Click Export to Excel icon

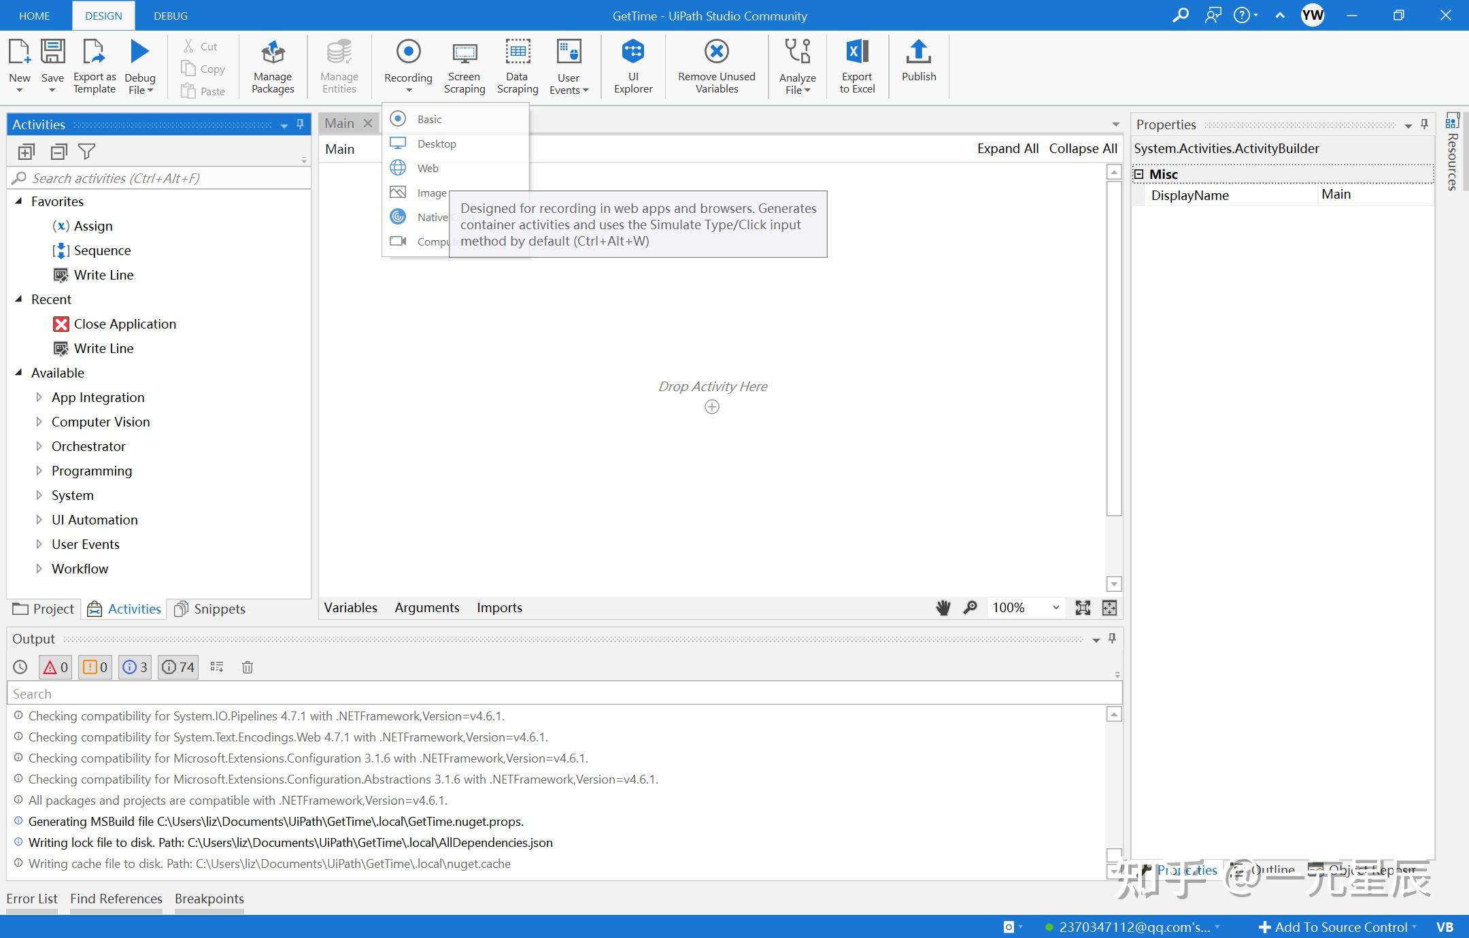click(x=856, y=66)
